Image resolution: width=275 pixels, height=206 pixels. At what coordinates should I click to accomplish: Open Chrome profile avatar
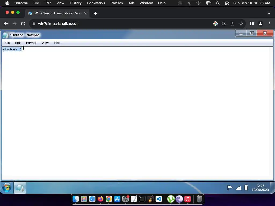tap(260, 24)
